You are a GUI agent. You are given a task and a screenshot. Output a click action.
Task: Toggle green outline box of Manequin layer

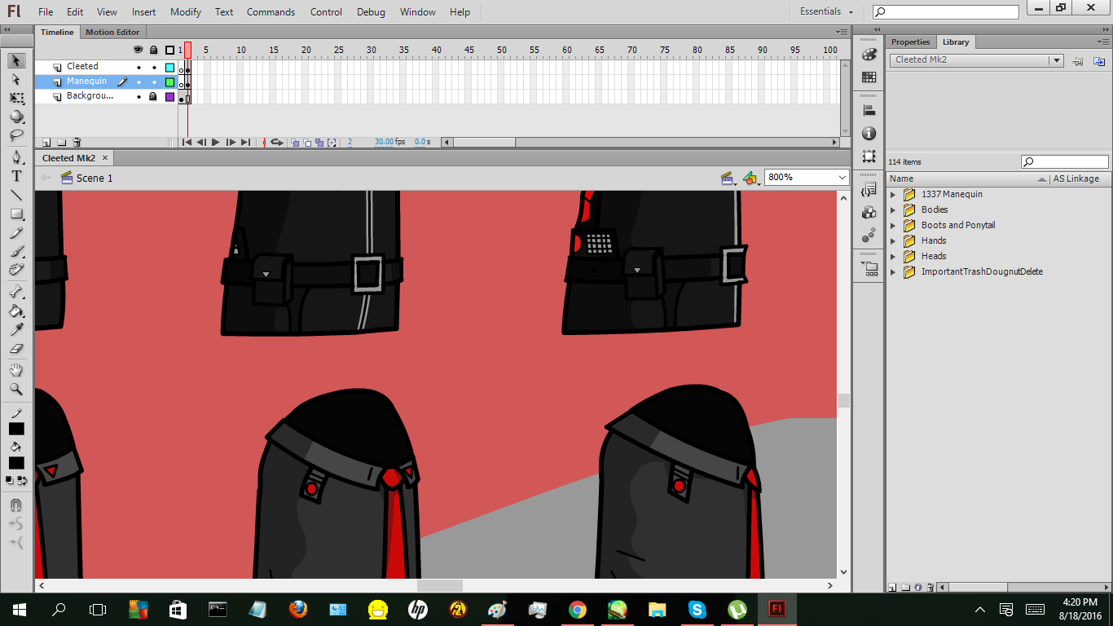click(169, 82)
